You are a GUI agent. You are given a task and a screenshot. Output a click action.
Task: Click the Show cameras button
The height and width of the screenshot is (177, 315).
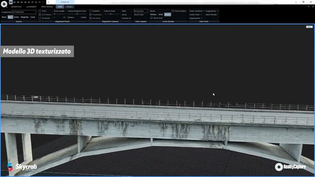coord(125,14)
